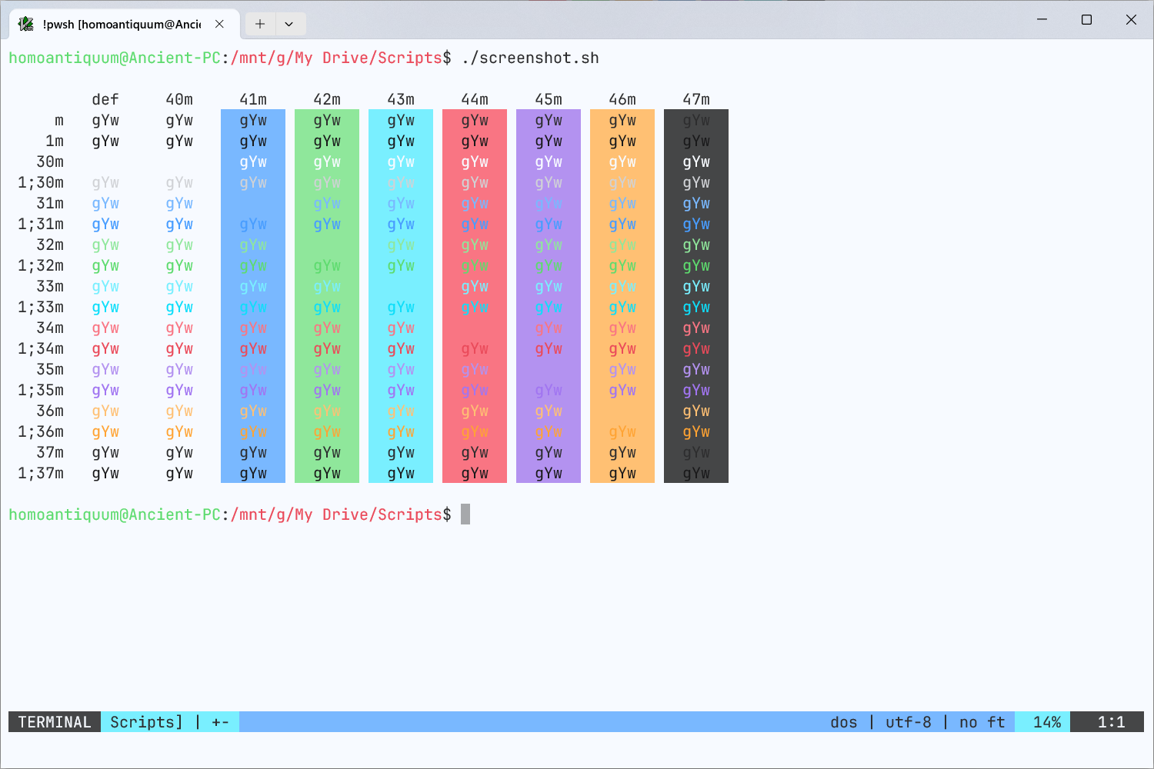The height and width of the screenshot is (769, 1154).
Task: Click the 14% position indicator
Action: point(1047,722)
